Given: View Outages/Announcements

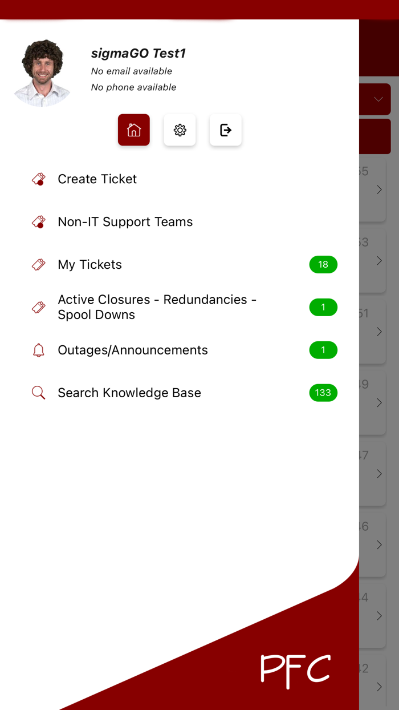Looking at the screenshot, I should pos(133,350).
